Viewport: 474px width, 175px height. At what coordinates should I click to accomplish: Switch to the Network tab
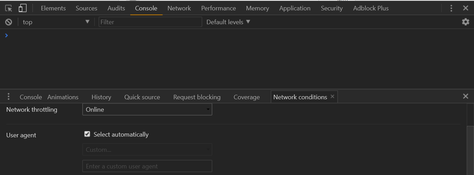pyautogui.click(x=179, y=8)
